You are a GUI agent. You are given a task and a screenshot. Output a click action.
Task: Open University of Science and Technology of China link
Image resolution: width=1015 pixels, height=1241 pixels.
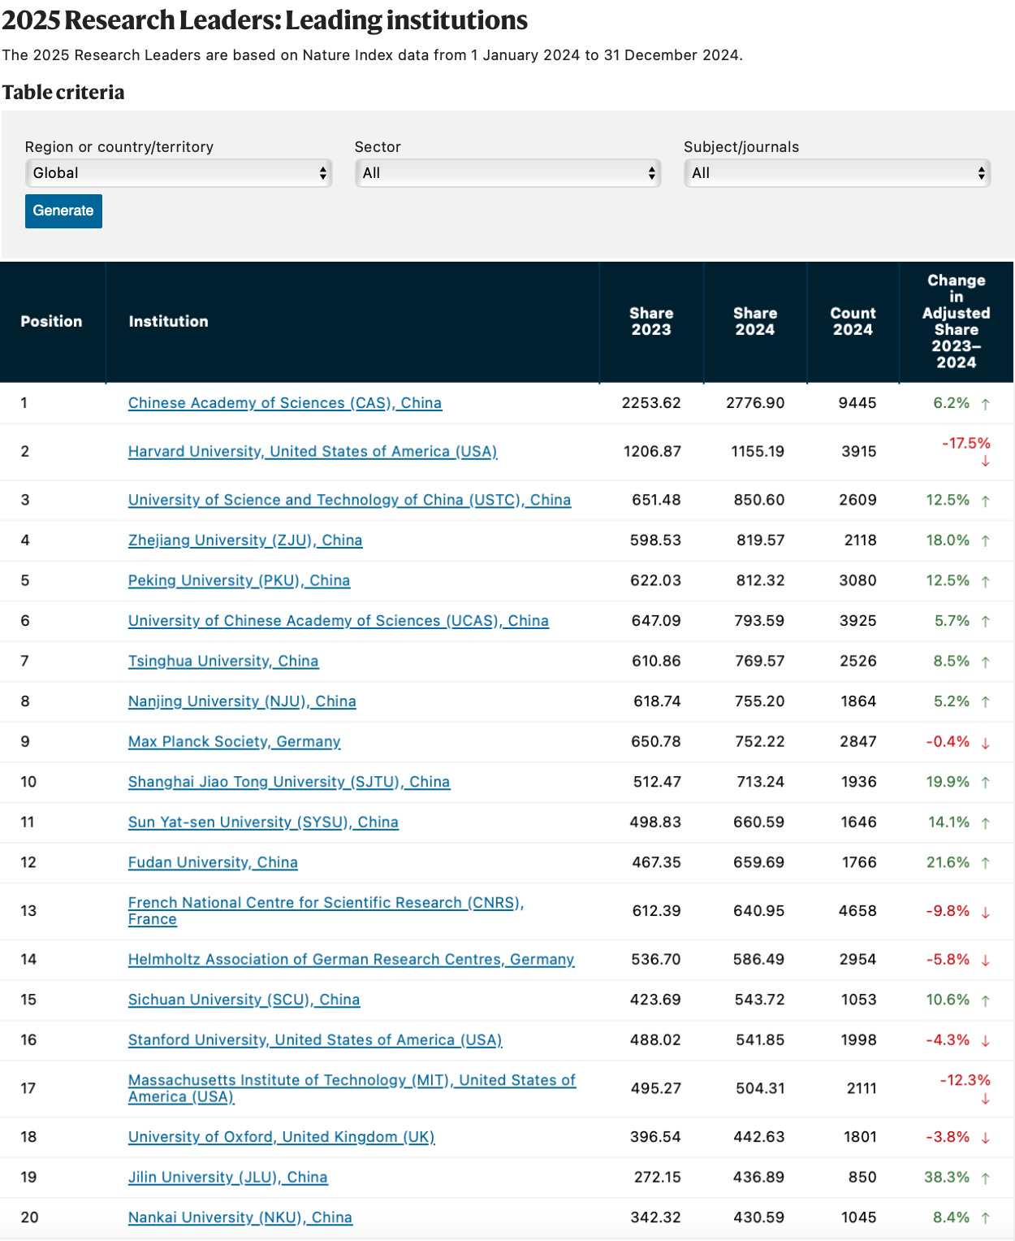click(349, 500)
